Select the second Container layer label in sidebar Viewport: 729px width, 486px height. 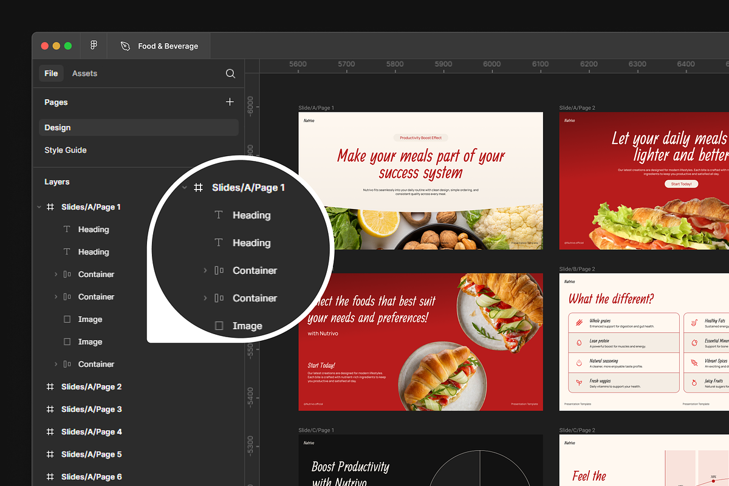point(96,297)
